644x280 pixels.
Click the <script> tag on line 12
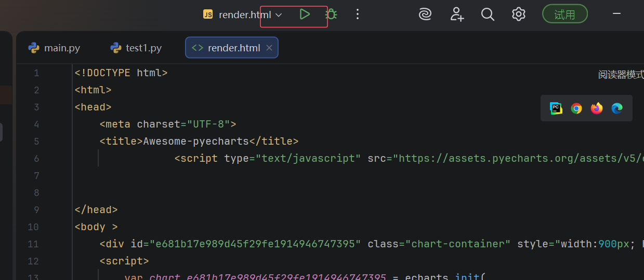click(x=124, y=261)
